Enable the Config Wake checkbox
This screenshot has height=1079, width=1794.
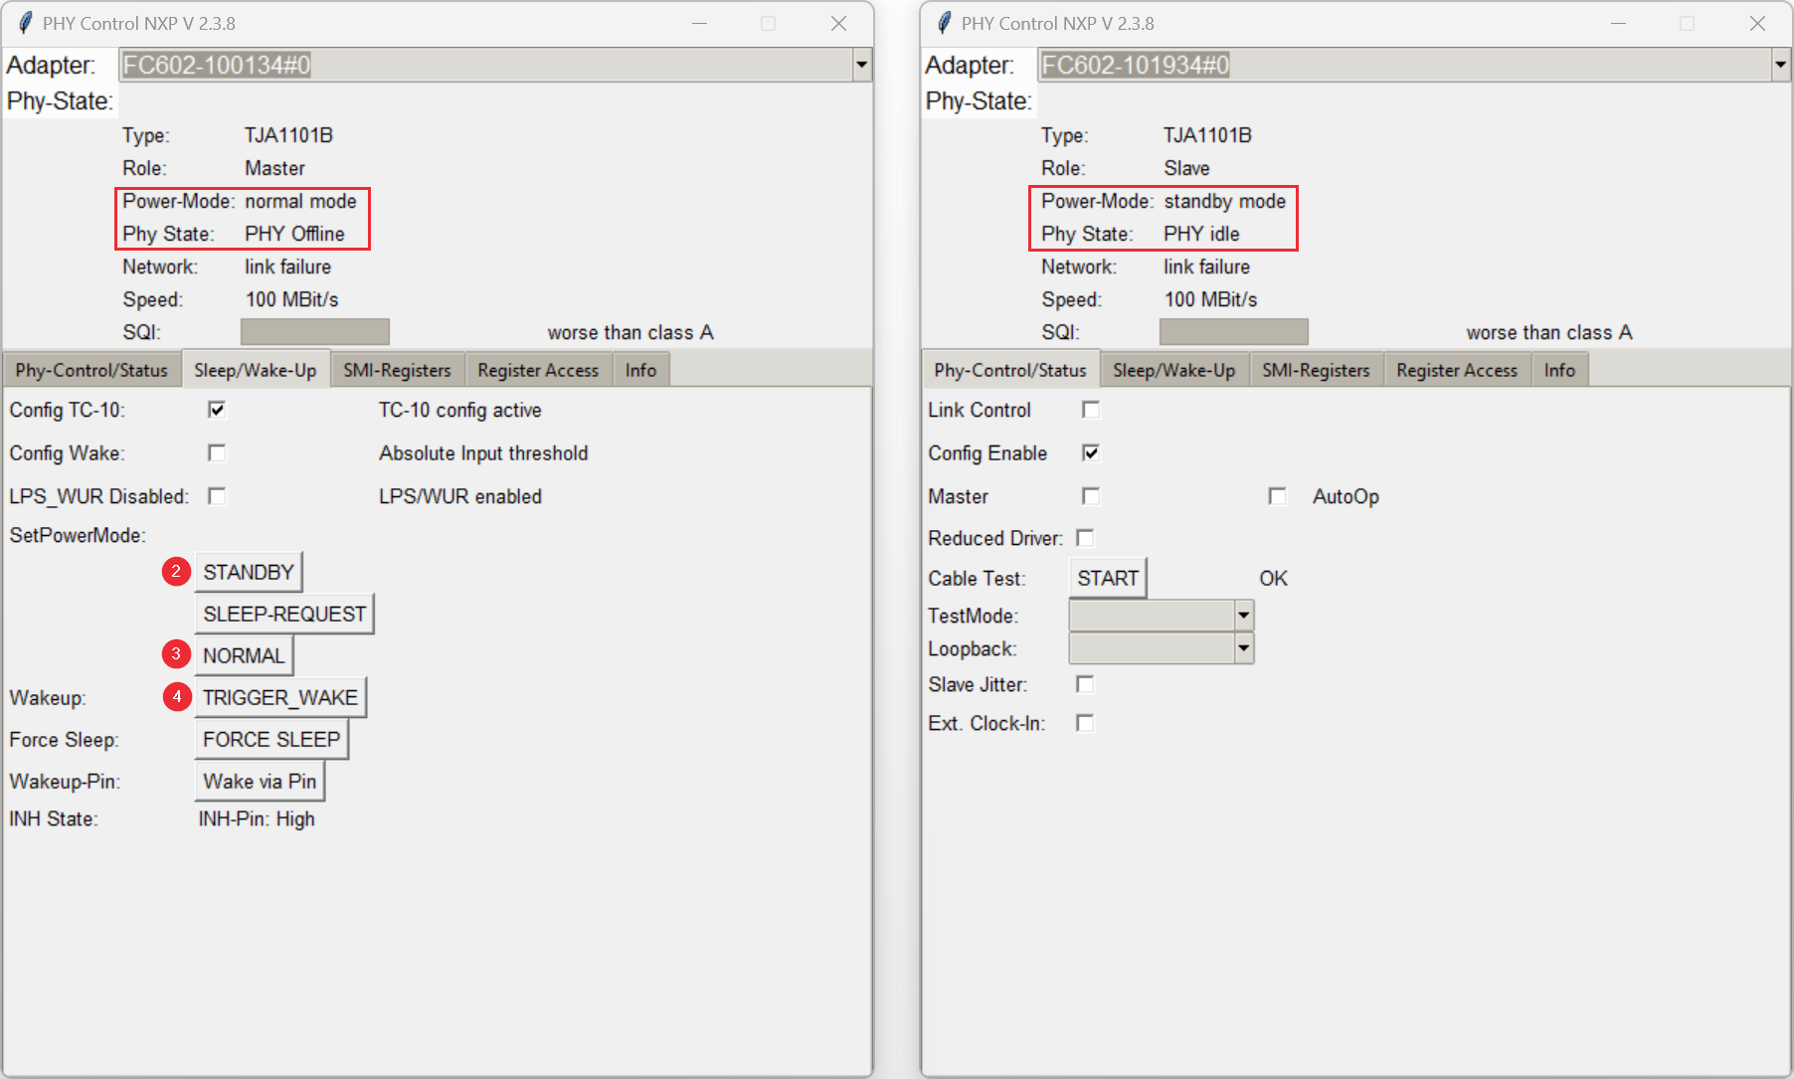click(217, 452)
